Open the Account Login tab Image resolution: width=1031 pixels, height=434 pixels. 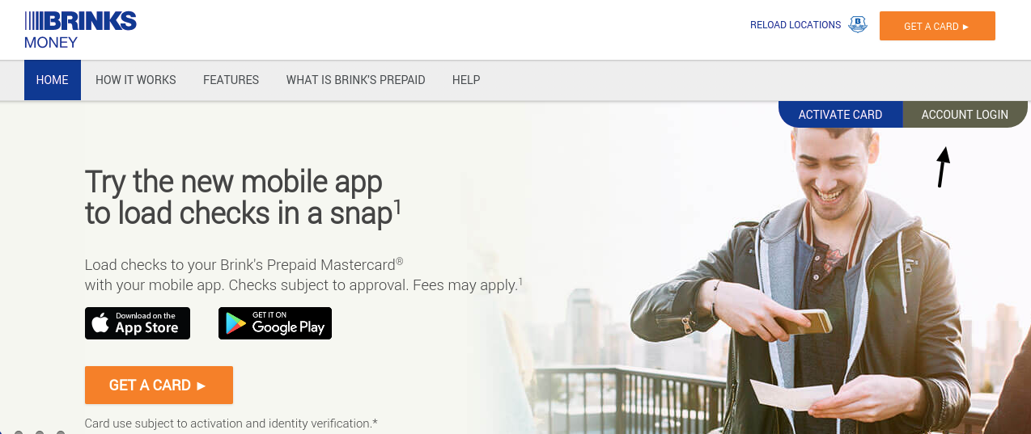965,114
